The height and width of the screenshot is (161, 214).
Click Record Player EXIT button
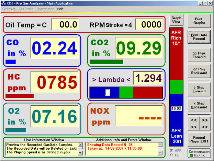(x=199, y=140)
